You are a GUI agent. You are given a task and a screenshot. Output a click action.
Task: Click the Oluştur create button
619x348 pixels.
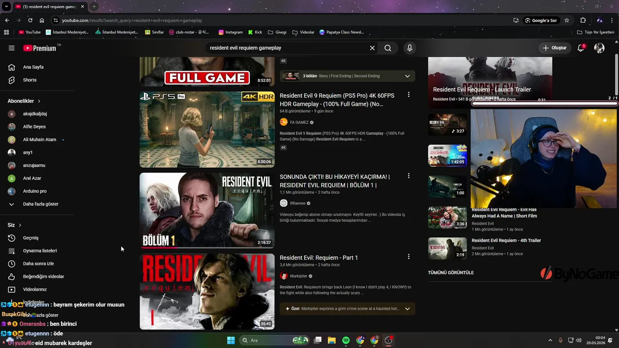tap(554, 48)
